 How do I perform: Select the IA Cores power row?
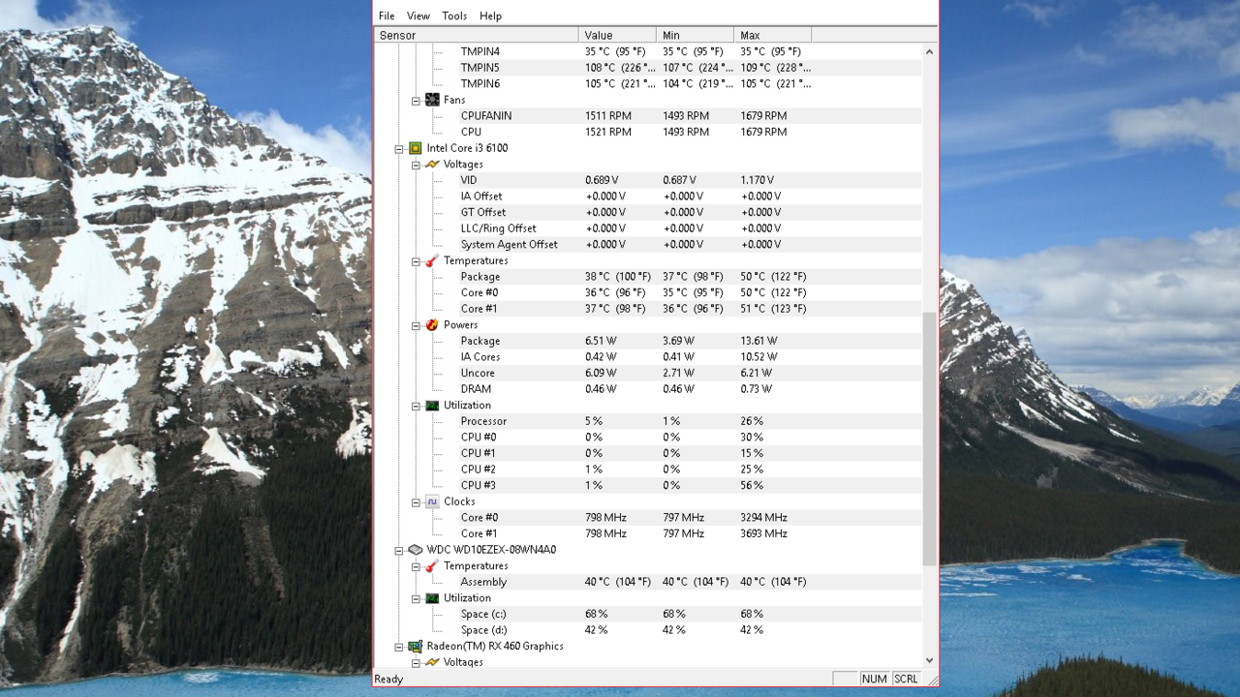648,356
